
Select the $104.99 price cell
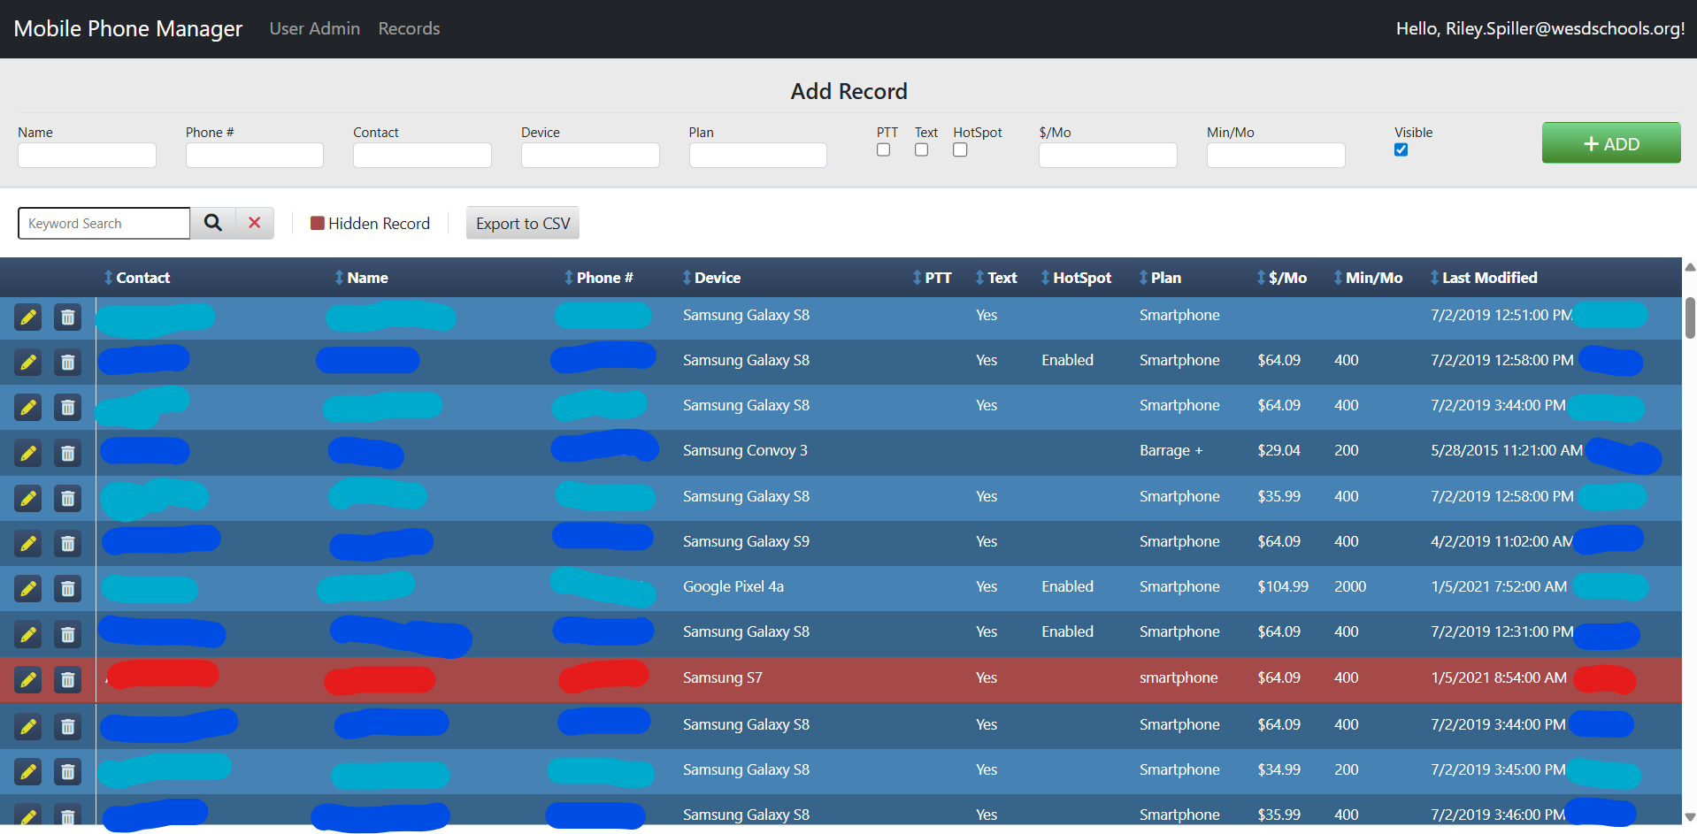[1283, 586]
